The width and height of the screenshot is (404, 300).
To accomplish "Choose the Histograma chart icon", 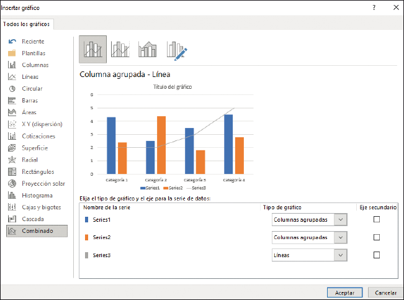I will coord(12,195).
